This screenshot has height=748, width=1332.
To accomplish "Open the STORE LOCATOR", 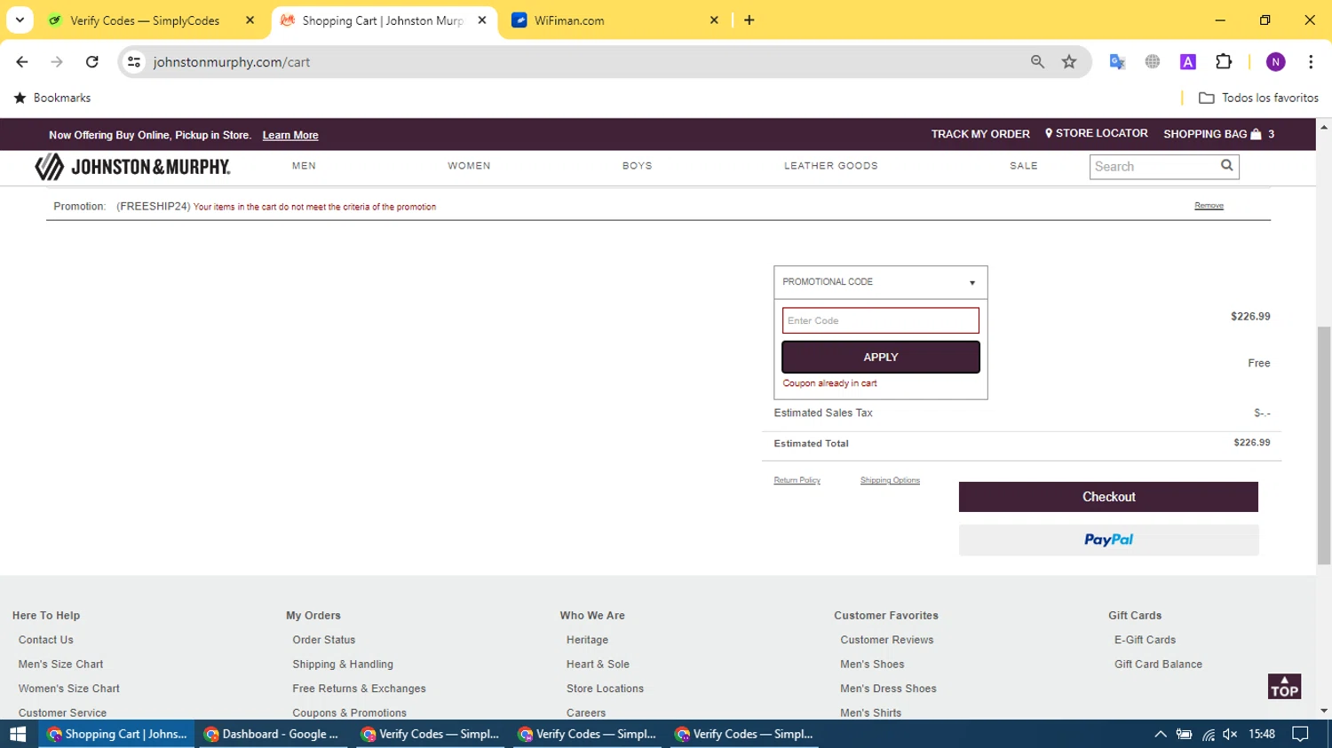I will point(1096,133).
